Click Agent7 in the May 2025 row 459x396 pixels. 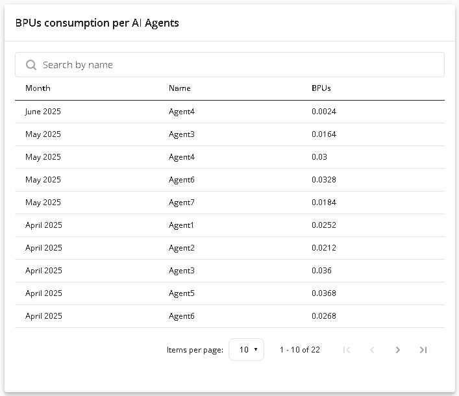tap(182, 203)
